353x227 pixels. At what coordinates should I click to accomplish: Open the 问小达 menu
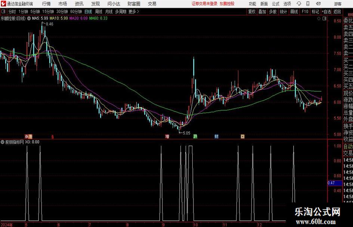[x=114, y=4]
